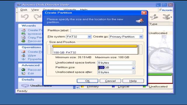This screenshot has width=187, height=105.
Task: Click the Advanced panel header
Action: (x=30, y=65)
